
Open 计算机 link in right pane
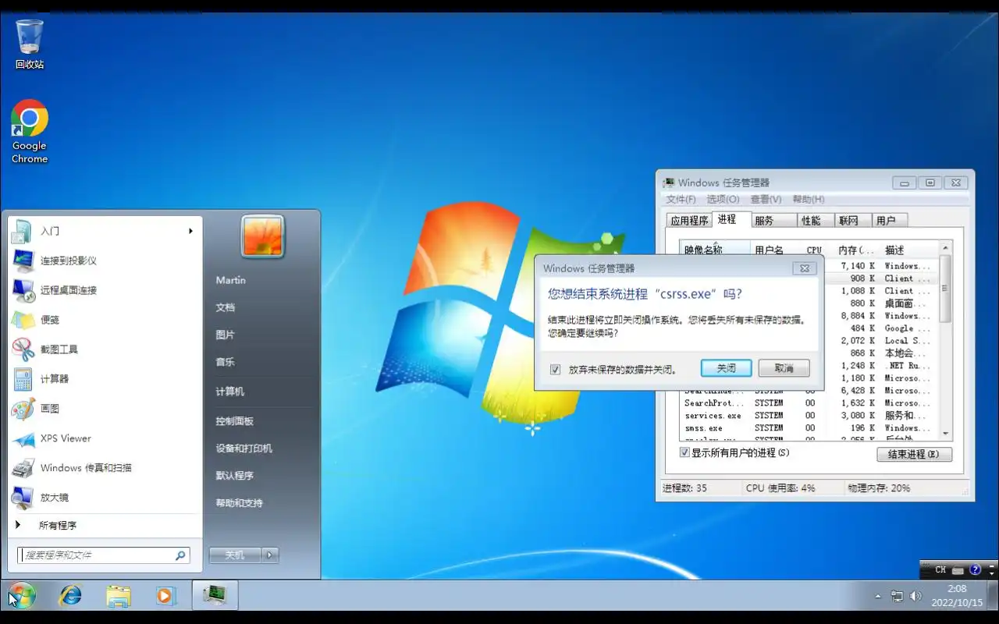[229, 392]
